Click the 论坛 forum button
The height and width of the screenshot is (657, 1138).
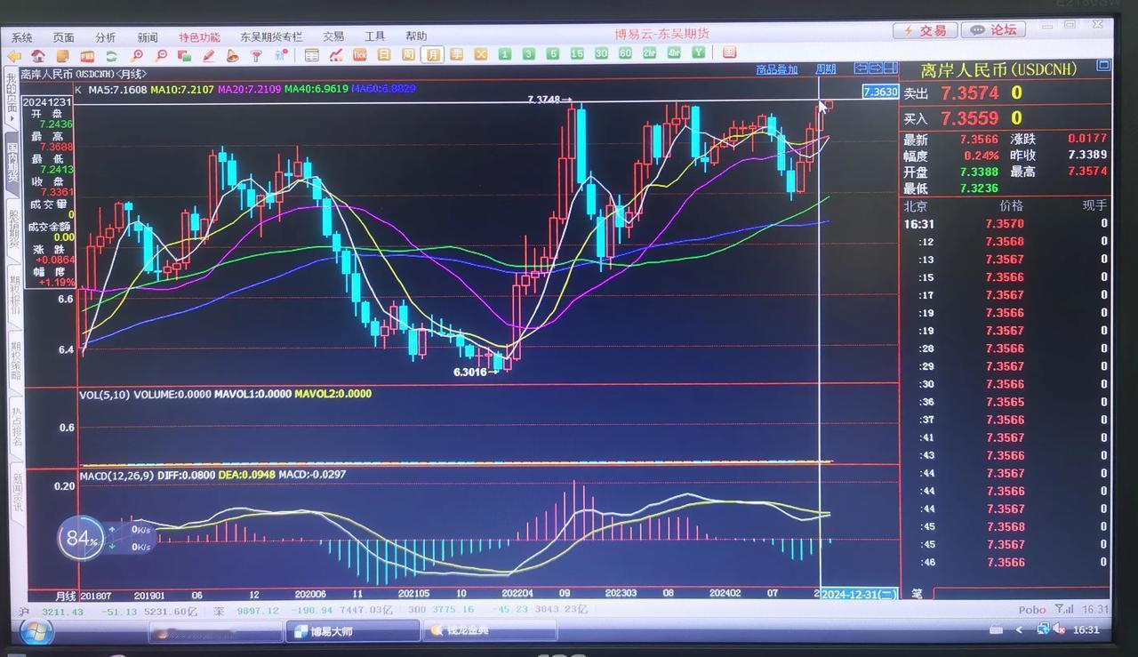coord(993,30)
